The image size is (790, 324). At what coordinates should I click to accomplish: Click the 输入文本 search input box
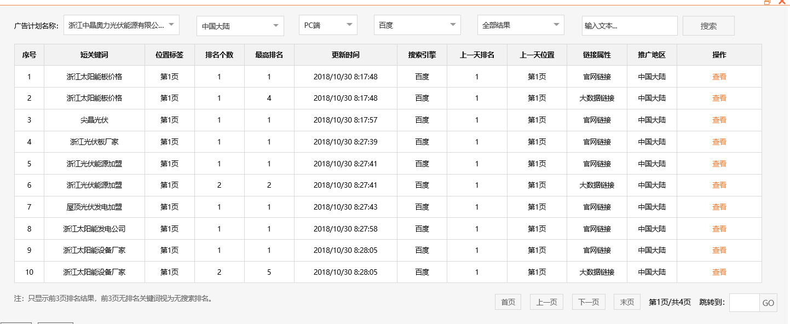(x=628, y=25)
